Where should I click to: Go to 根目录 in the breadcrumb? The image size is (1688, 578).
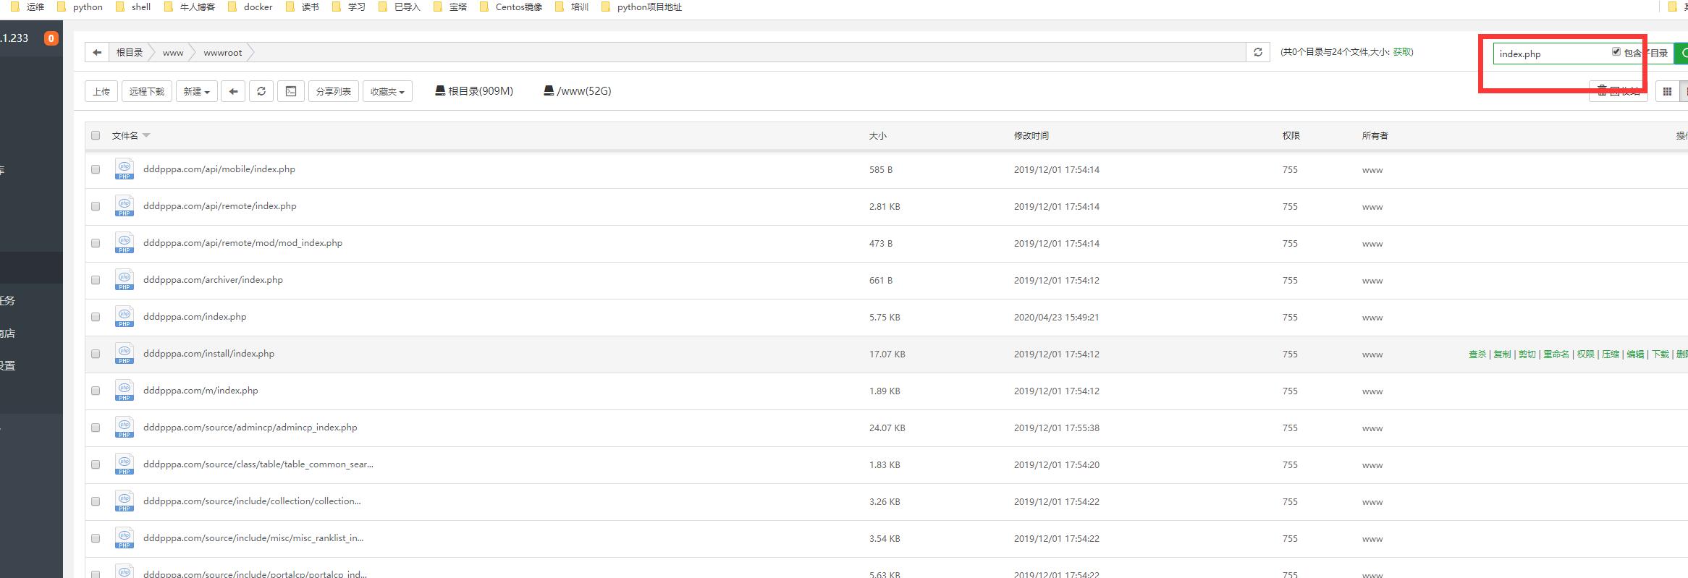point(130,53)
